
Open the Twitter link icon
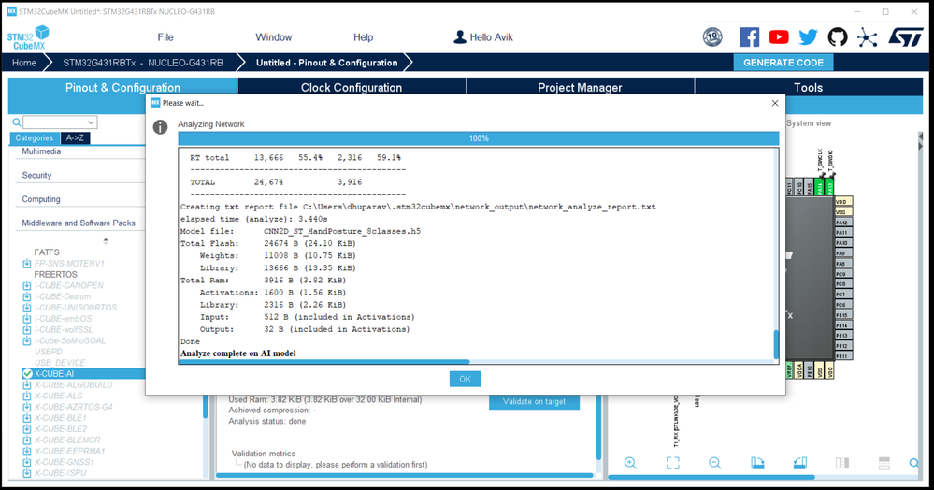[809, 37]
